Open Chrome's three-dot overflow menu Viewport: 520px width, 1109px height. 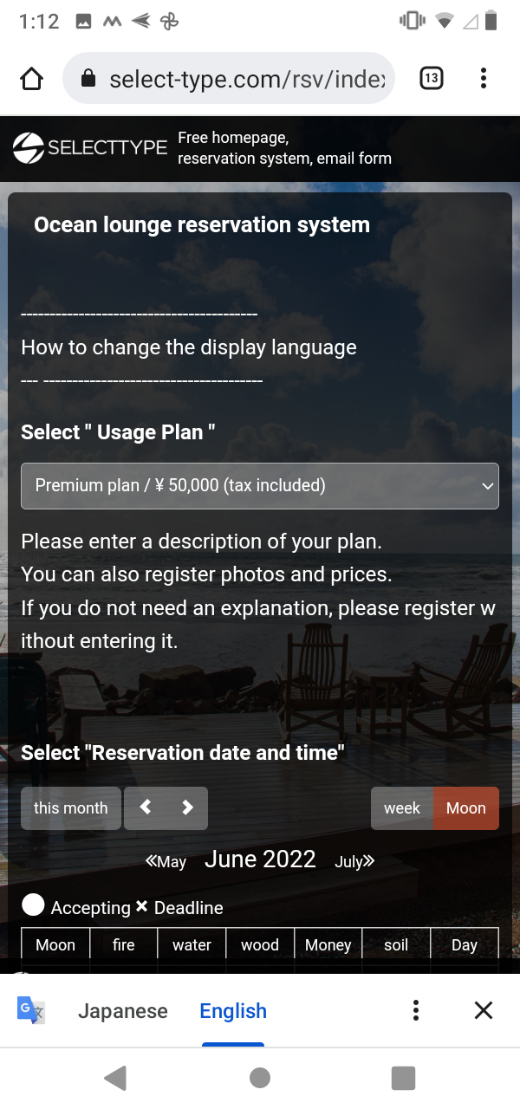[484, 79]
